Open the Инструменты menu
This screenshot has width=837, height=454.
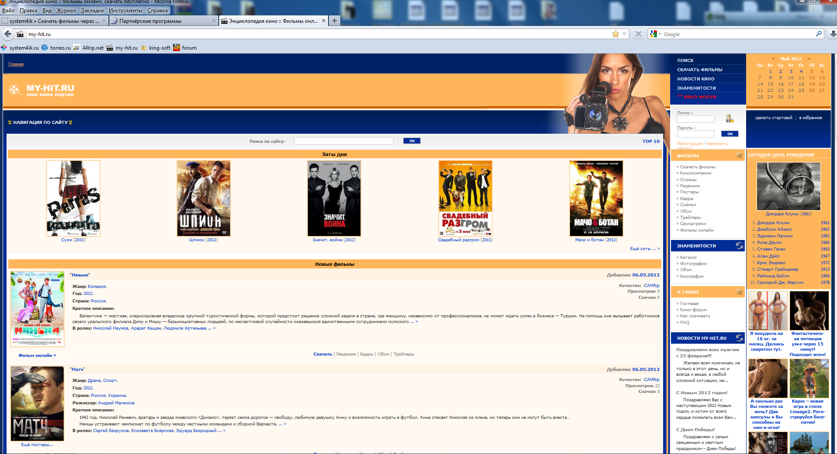click(x=126, y=11)
